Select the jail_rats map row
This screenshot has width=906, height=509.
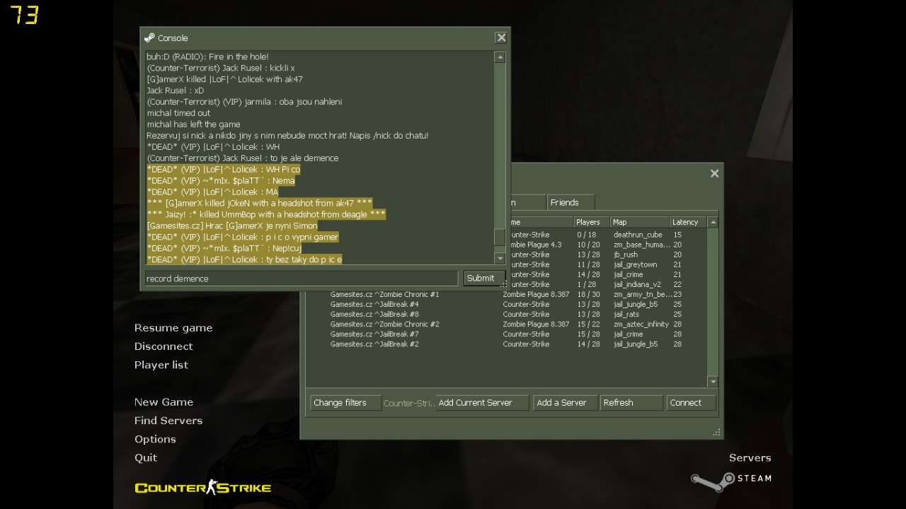(506, 315)
